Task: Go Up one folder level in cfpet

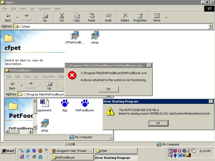Action: (45, 17)
